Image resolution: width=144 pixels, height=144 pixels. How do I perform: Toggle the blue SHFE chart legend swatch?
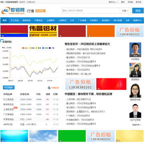pos(43,48)
